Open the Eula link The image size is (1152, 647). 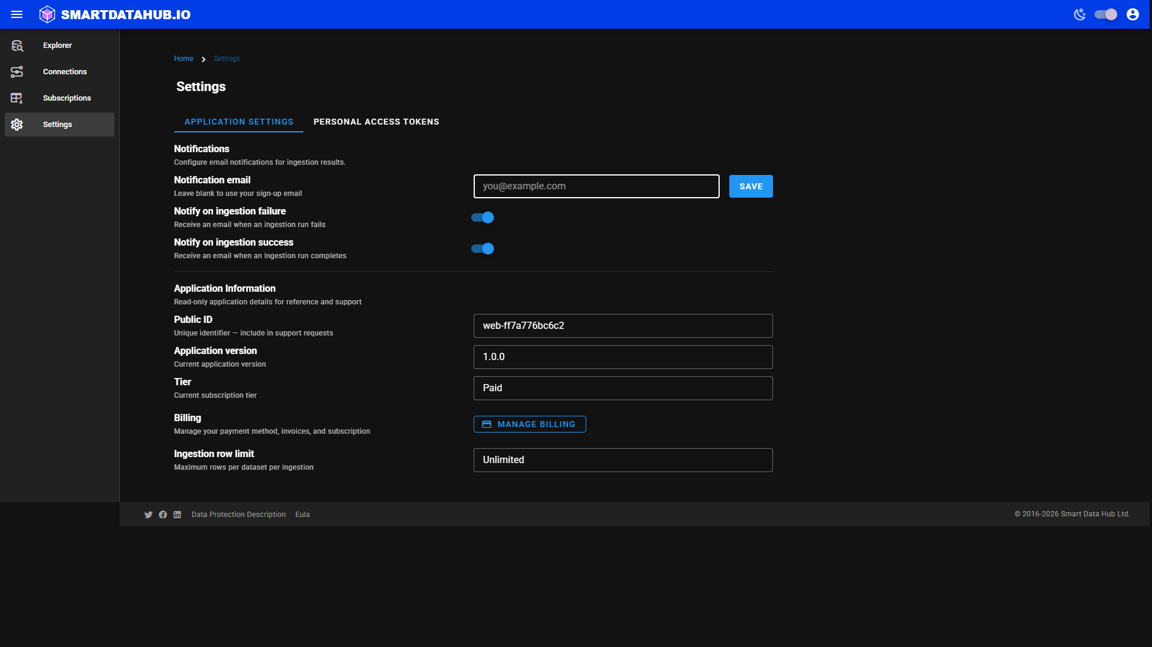tap(302, 515)
